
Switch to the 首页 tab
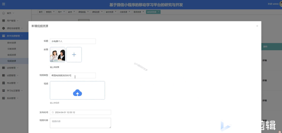(x=41, y=12)
